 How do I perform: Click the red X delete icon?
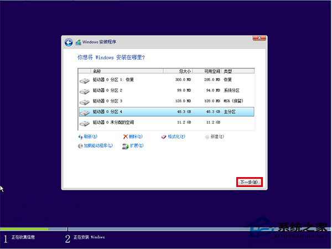pos(126,137)
